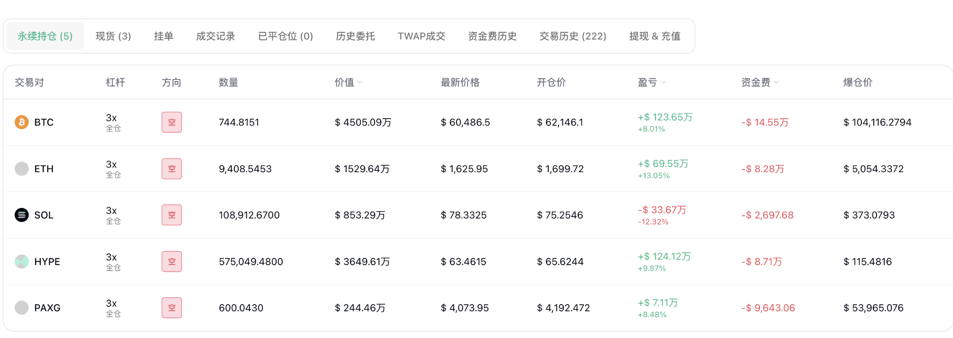This screenshot has height=338, width=953.
Task: Click the short badge in SOL row
Action: tap(172, 215)
